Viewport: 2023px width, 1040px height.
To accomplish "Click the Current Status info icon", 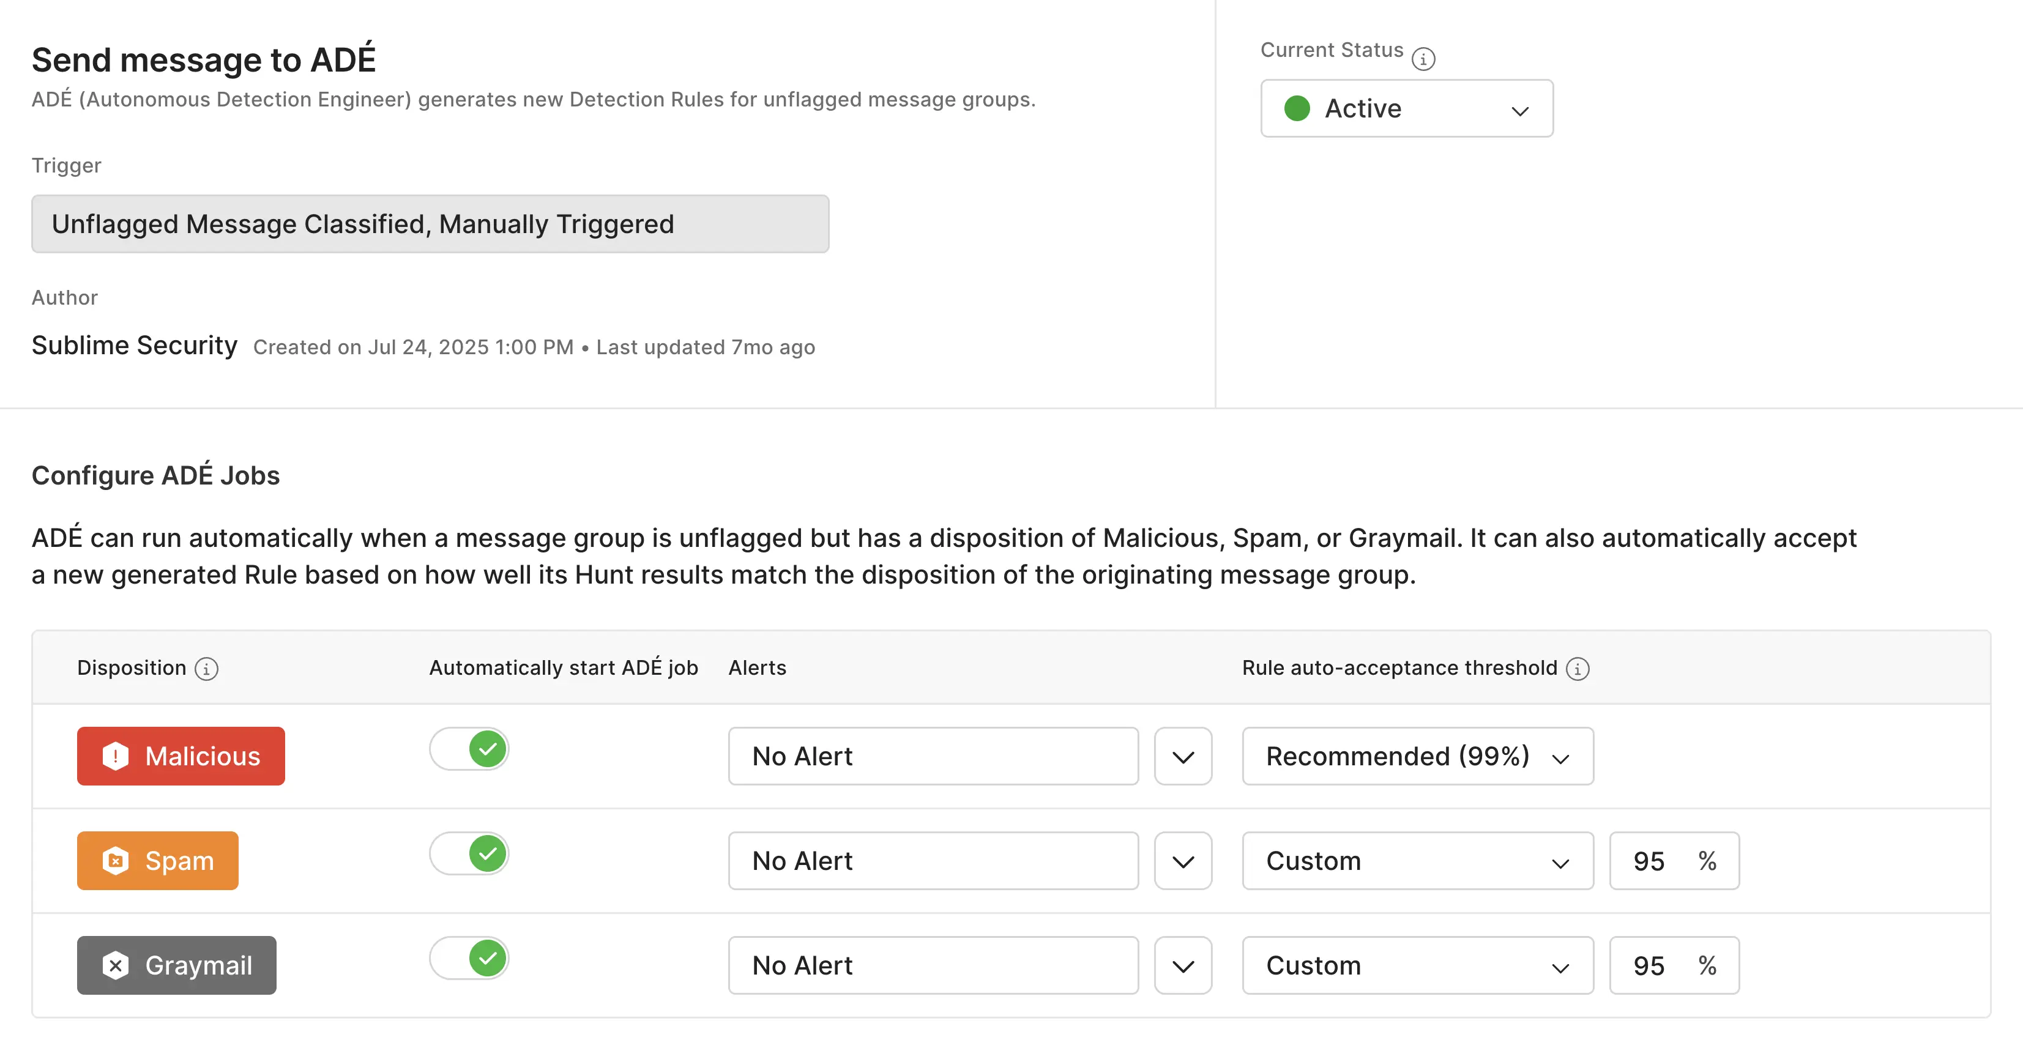I will (1423, 59).
